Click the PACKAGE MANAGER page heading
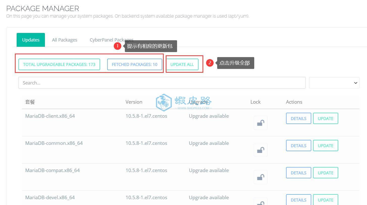 (x=43, y=8)
